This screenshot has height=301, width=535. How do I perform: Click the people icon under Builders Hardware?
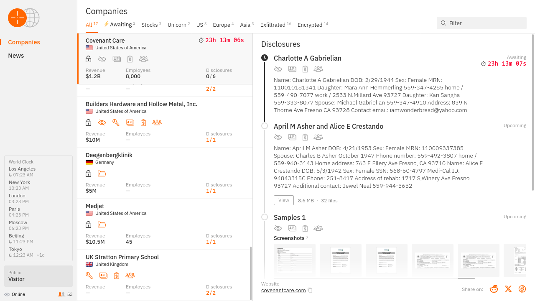coord(157,122)
